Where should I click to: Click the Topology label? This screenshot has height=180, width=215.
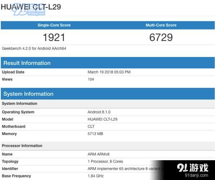(10, 162)
